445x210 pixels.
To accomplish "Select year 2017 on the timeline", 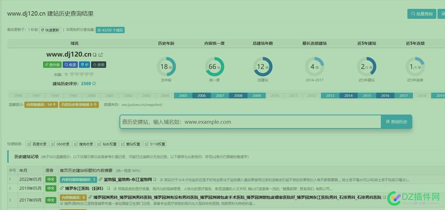I will [404, 95].
